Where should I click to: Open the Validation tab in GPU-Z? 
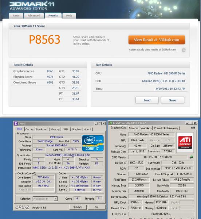146,128
